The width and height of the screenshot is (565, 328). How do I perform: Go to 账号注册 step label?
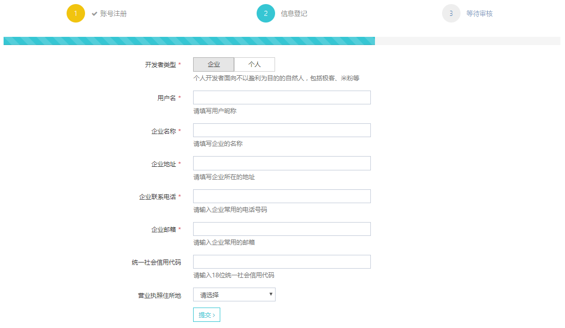[113, 14]
